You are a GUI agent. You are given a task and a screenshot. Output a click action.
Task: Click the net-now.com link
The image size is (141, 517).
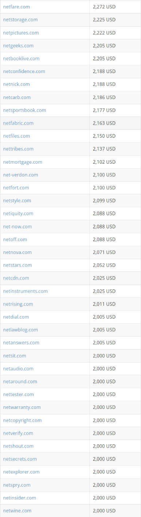[x=17, y=227]
